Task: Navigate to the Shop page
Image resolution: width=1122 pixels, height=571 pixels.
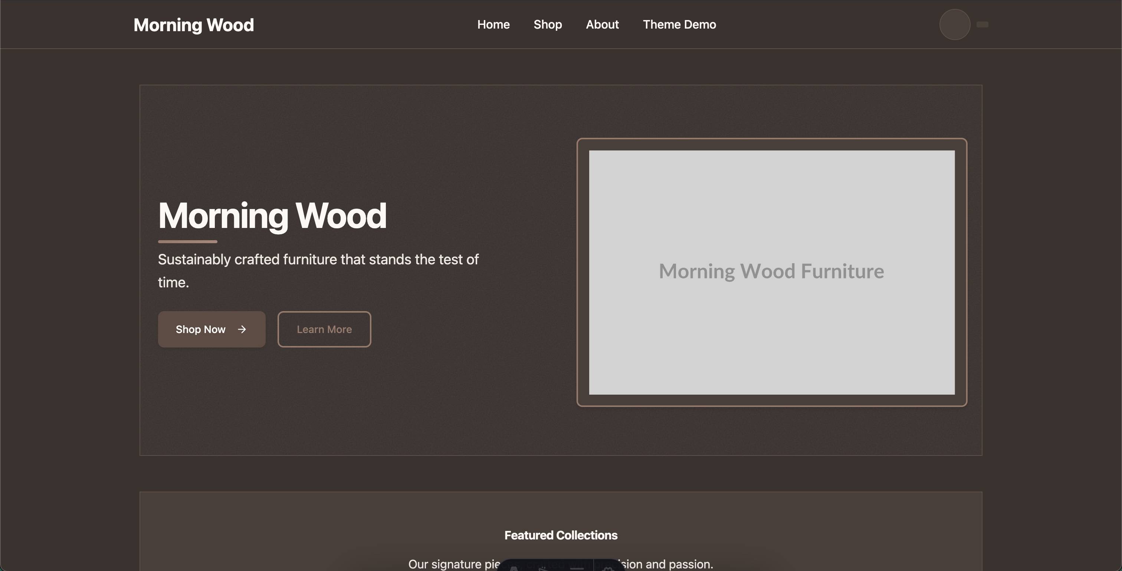Action: (548, 25)
